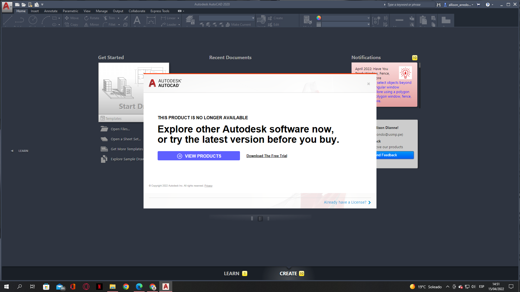Open the Express Tools tab
The image size is (520, 292).
tap(160, 11)
